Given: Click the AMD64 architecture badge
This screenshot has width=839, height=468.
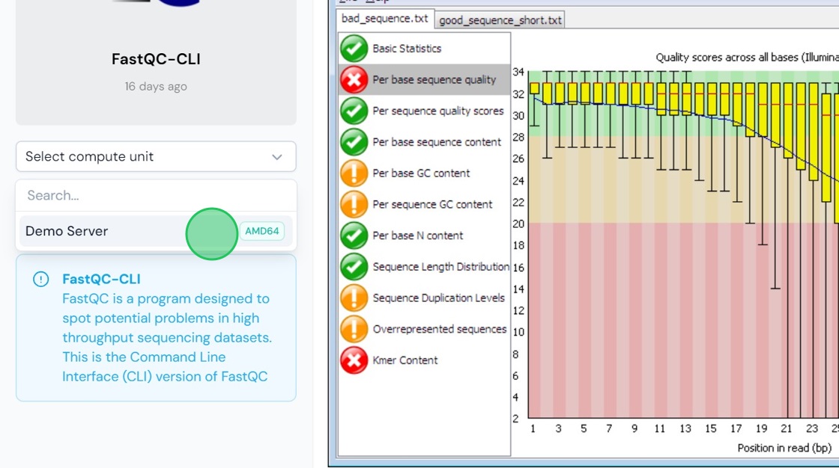Looking at the screenshot, I should [x=261, y=231].
